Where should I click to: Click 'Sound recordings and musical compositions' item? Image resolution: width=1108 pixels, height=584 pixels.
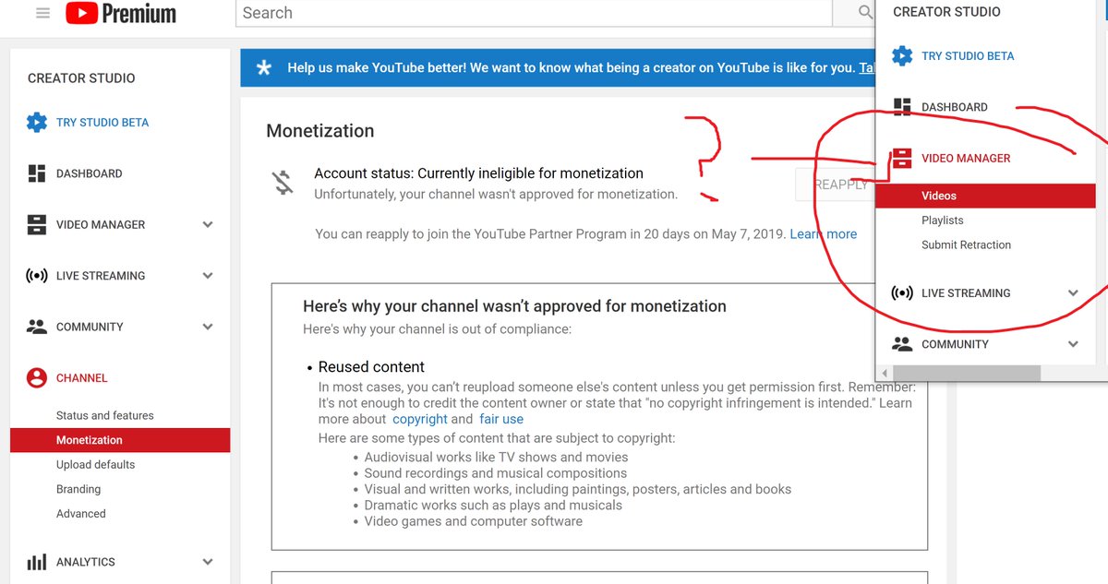point(495,473)
